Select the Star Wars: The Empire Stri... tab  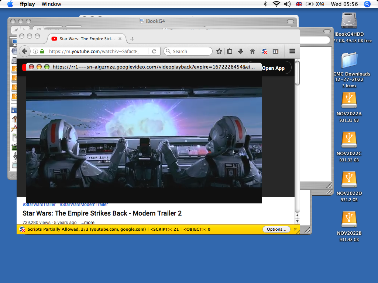(87, 39)
